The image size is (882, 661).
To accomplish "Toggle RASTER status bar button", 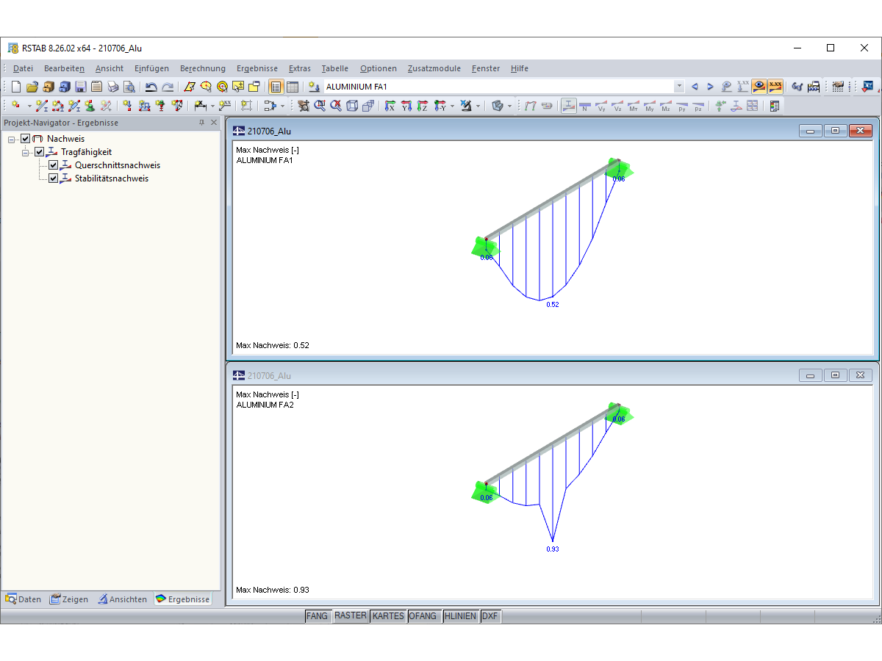I will (351, 616).
